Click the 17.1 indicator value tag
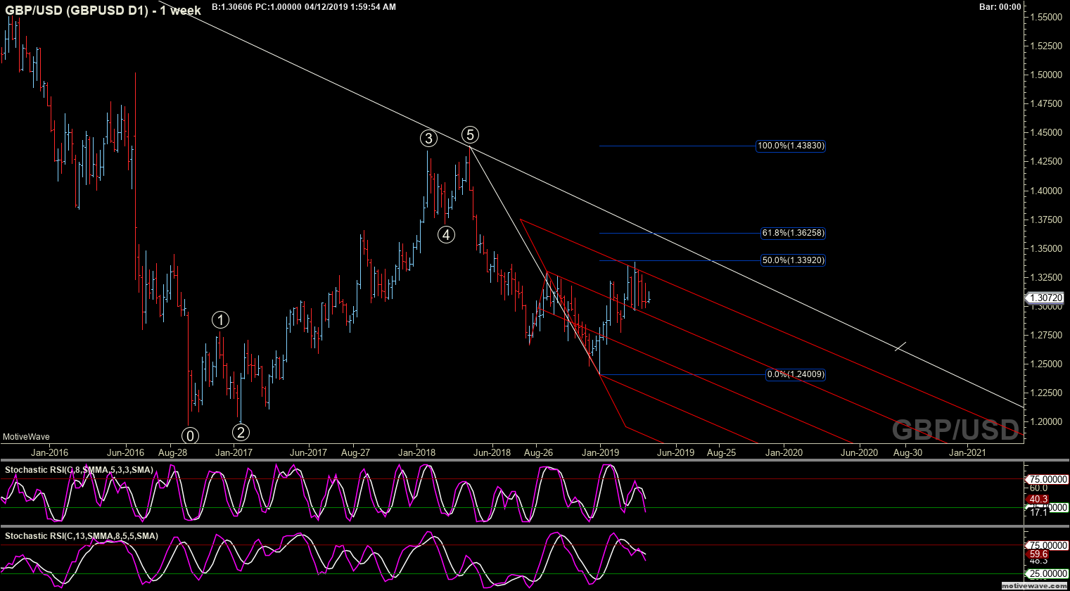The image size is (1070, 591). coord(1039,512)
